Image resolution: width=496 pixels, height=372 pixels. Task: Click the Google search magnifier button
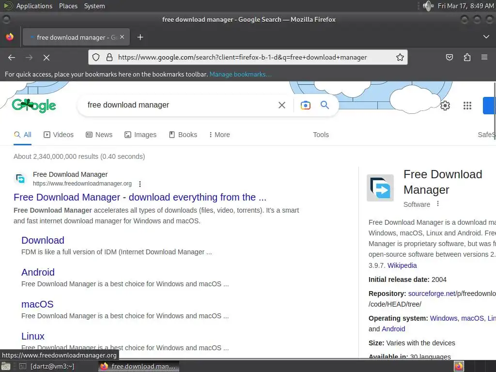pos(325,105)
